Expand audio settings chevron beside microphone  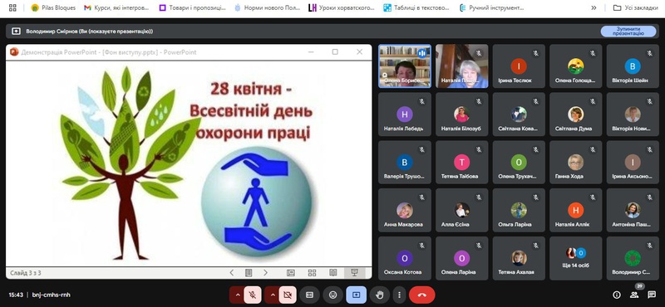pyautogui.click(x=237, y=295)
